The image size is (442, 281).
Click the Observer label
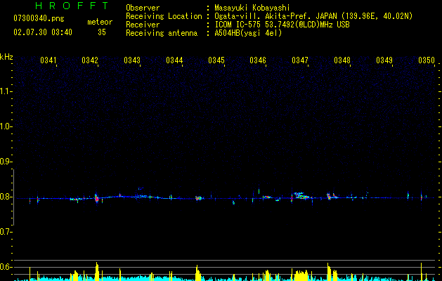pyautogui.click(x=143, y=8)
